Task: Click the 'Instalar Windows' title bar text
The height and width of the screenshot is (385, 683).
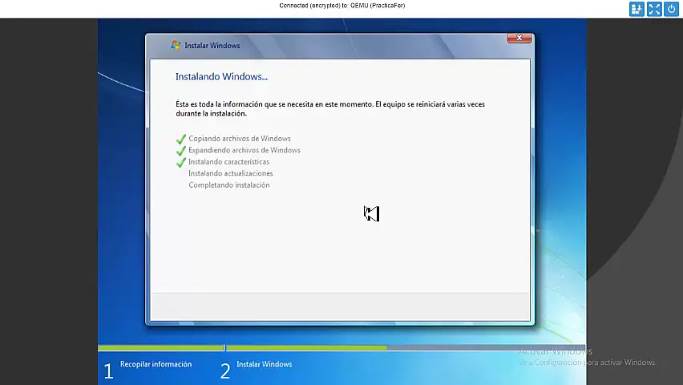Action: [212, 46]
